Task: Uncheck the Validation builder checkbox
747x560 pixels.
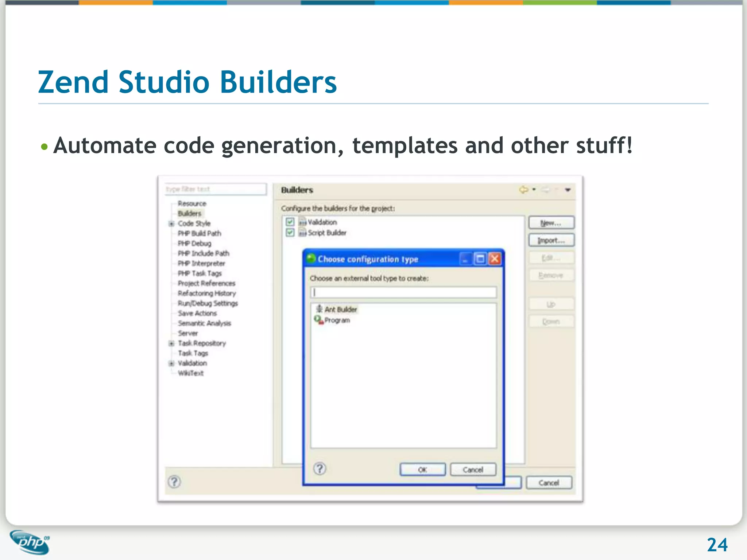Action: tap(290, 222)
